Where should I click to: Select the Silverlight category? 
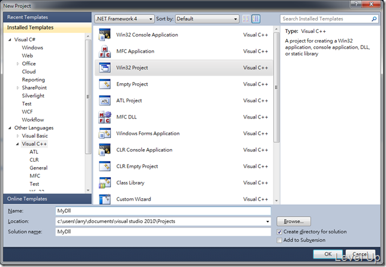click(x=33, y=96)
